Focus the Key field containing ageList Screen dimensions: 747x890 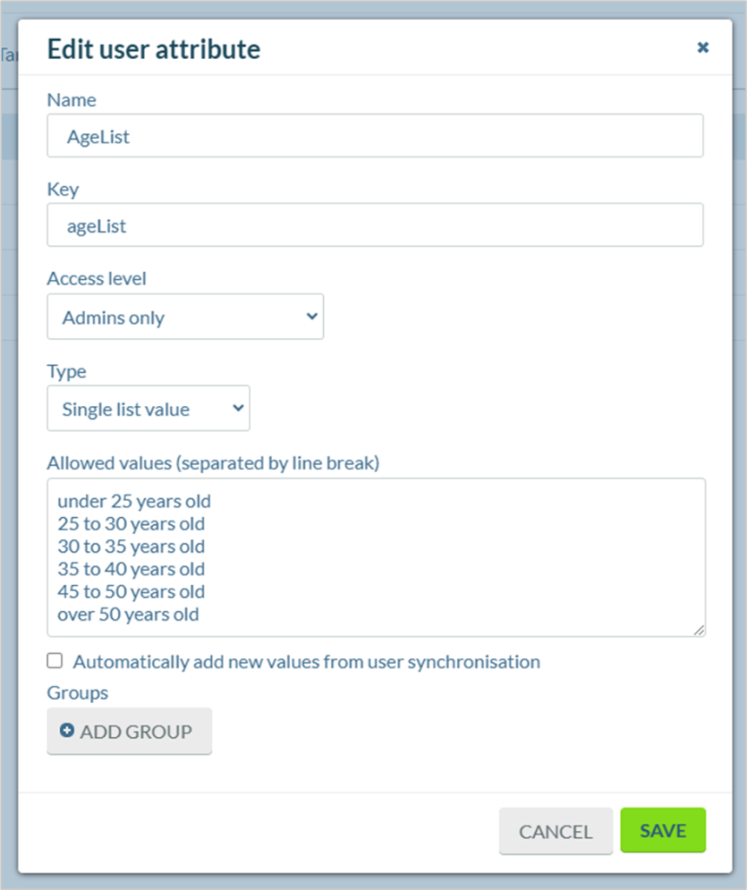pos(375,225)
